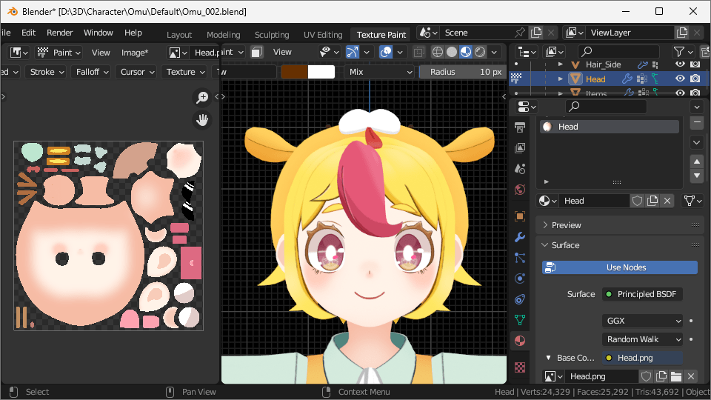
Task: Open the Falloff brush settings popover
Action: (93, 72)
